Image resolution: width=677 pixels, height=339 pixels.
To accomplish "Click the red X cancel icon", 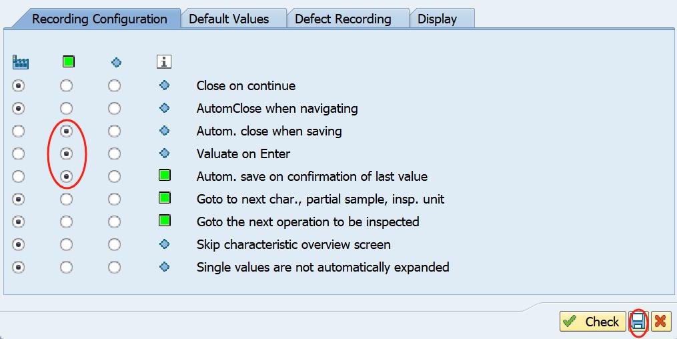I will 661,322.
